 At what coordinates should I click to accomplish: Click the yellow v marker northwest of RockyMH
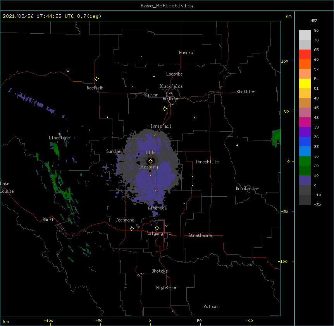[68, 71]
